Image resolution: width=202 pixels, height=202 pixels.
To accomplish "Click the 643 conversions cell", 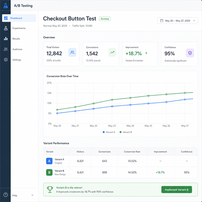I will click(x=105, y=161).
